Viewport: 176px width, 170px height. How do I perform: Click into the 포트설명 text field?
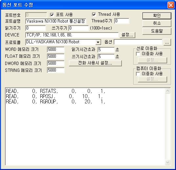click(x=56, y=21)
